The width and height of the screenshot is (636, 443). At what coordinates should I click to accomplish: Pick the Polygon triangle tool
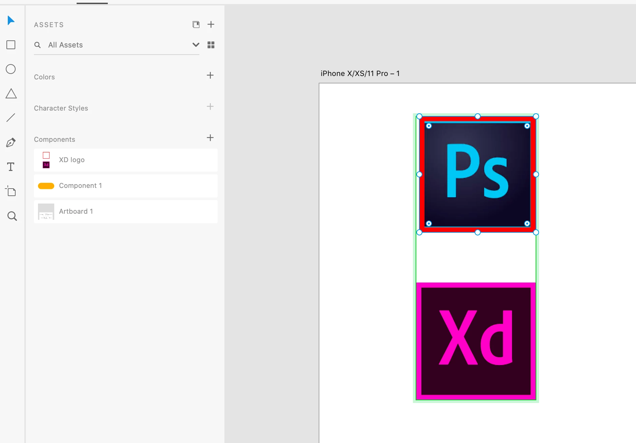(x=11, y=94)
